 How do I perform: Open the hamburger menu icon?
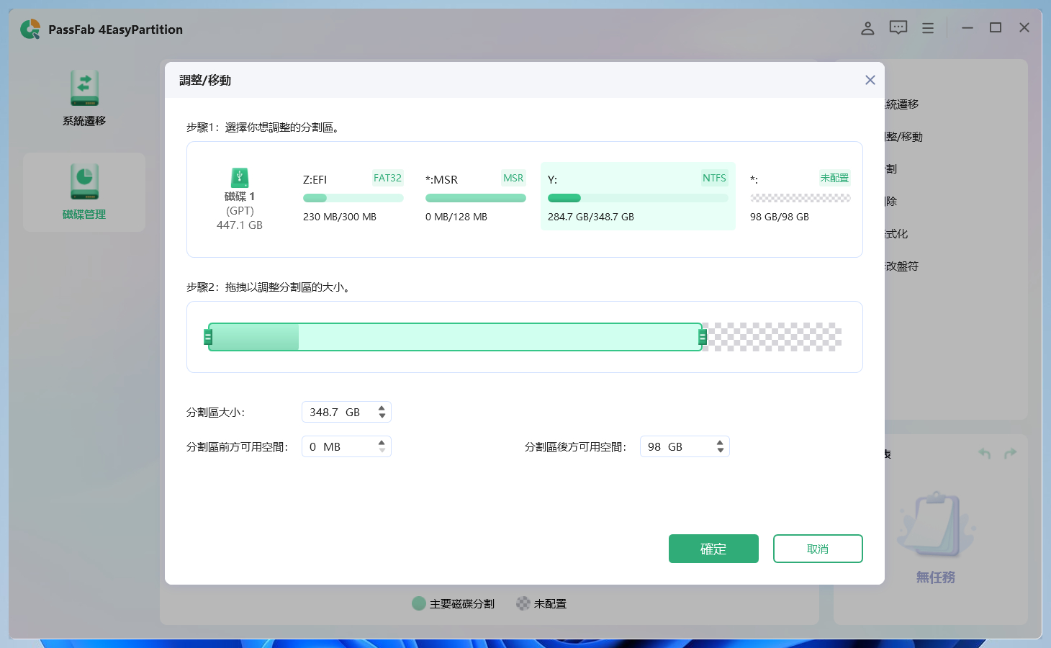(x=928, y=28)
